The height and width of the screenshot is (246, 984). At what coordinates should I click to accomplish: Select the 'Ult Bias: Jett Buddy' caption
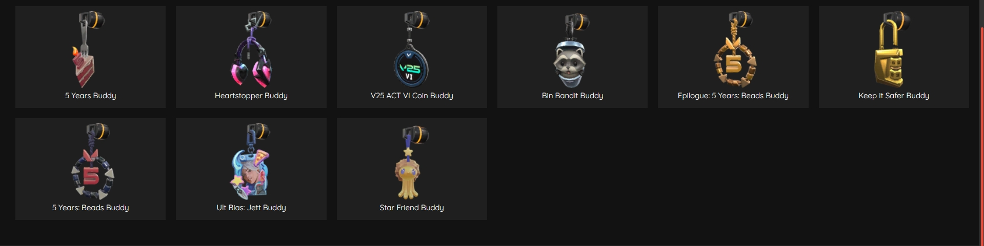coord(251,208)
